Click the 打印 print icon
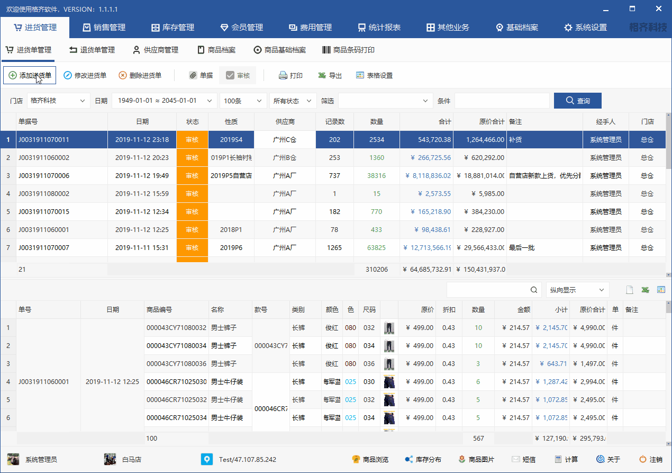 point(283,76)
